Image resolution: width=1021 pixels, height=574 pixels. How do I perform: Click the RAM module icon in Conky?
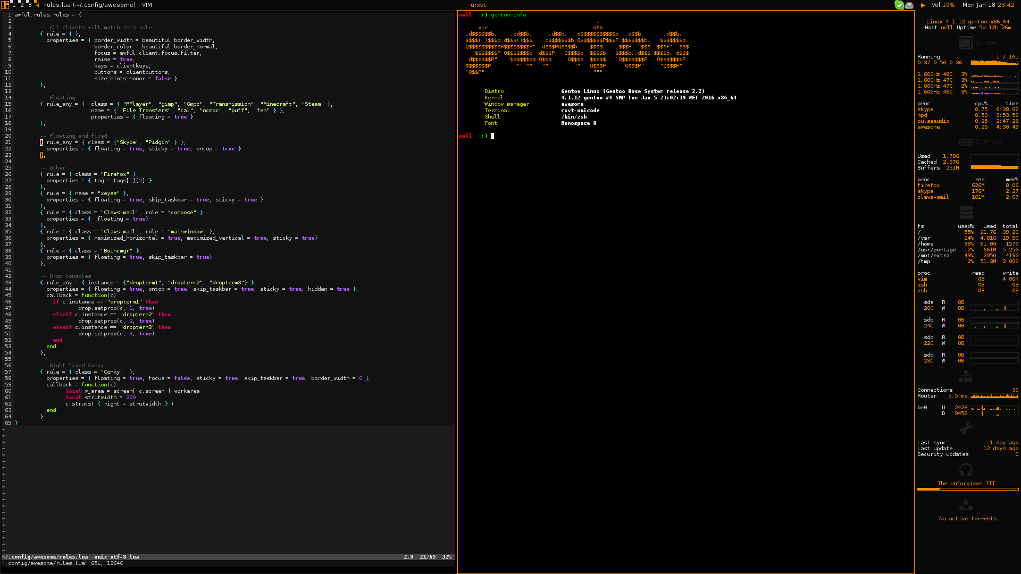[x=966, y=142]
